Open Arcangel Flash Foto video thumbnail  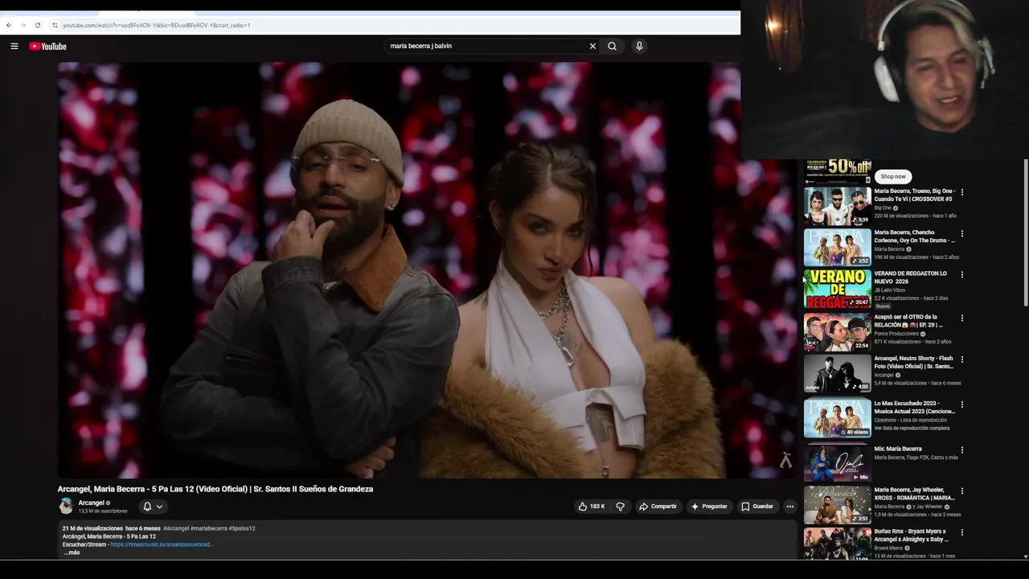[838, 374]
